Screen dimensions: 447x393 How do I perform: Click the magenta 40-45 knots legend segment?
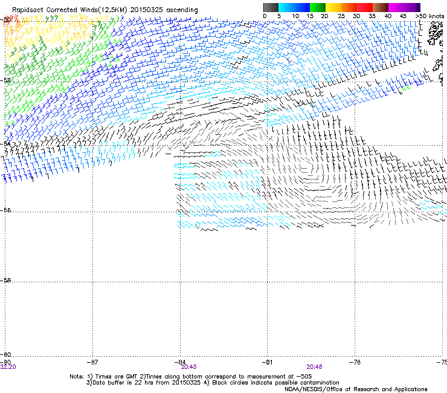(396, 7)
